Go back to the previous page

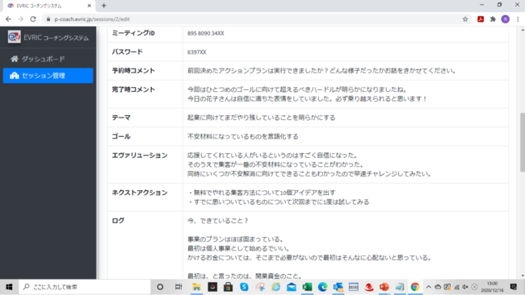pyautogui.click(x=8, y=19)
